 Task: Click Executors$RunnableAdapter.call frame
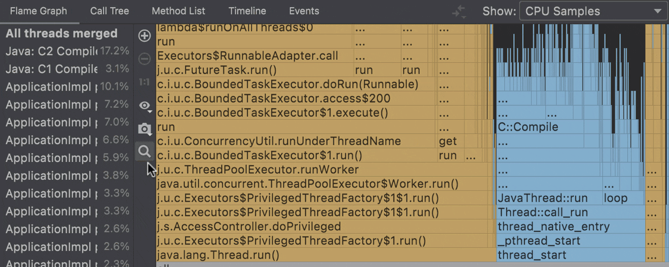point(255,56)
